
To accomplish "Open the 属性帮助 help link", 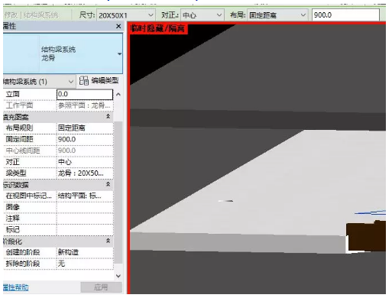I will coord(15,287).
